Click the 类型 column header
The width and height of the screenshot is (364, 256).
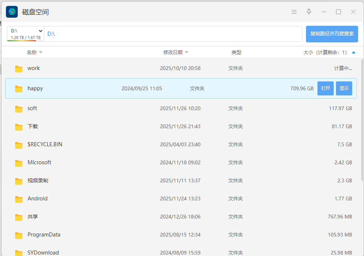pyautogui.click(x=236, y=52)
